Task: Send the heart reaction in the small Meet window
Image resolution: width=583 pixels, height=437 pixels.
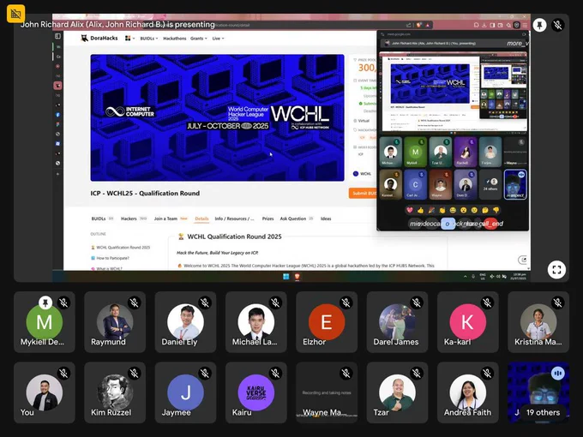Action: pyautogui.click(x=410, y=210)
